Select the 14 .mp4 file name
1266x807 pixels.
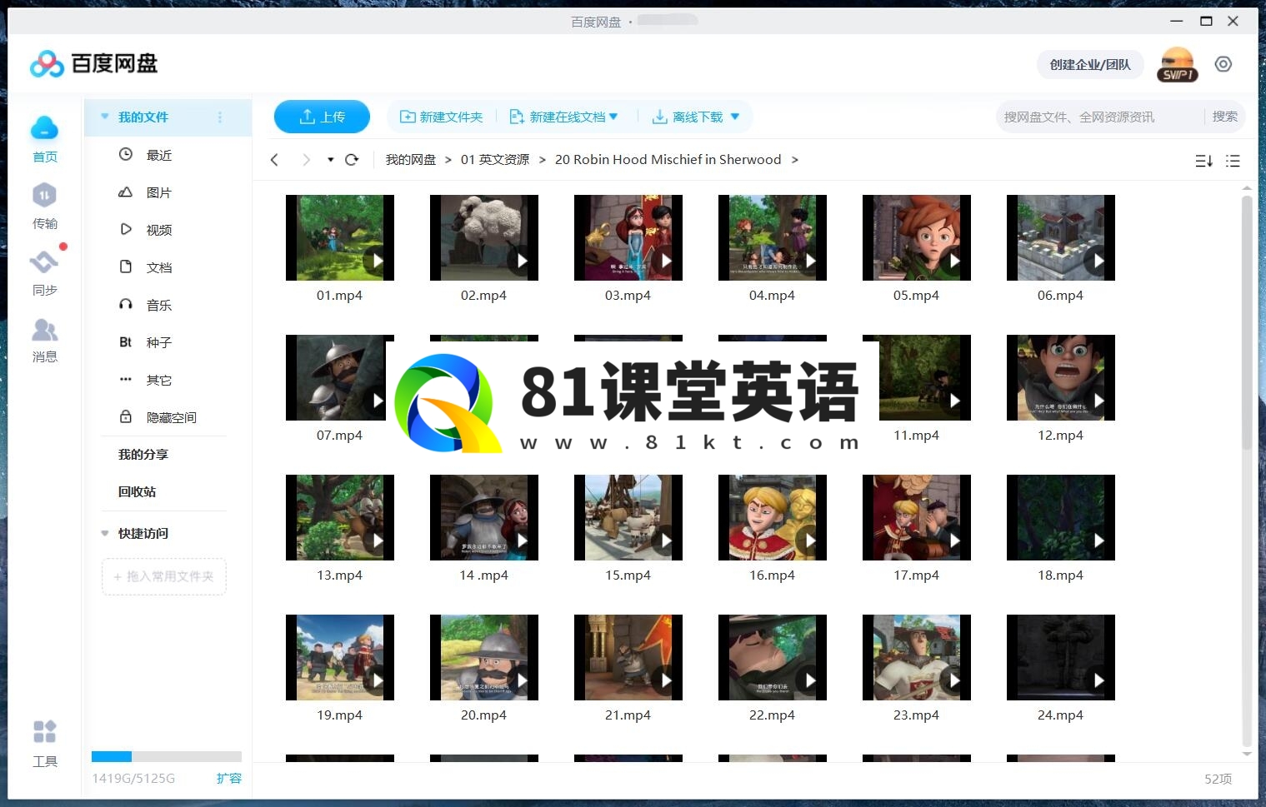click(483, 575)
